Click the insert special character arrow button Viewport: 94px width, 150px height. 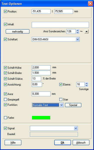click(86, 31)
